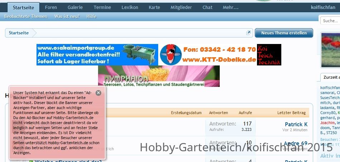This screenshot has height=162, width=340.
Task: Sort threads by Aufrufe column
Action: [245, 113]
